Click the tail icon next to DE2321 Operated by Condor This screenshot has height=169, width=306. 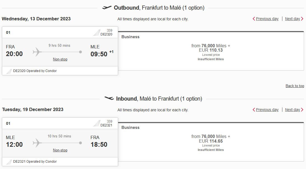(9, 162)
